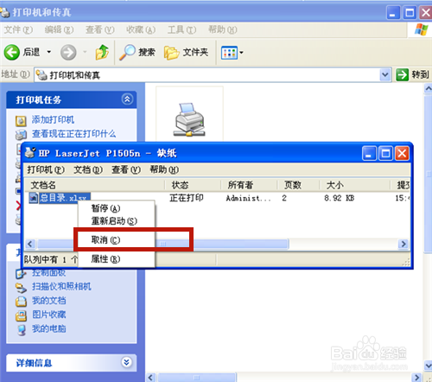Click the 图片收藏 pictures icon

point(21,315)
